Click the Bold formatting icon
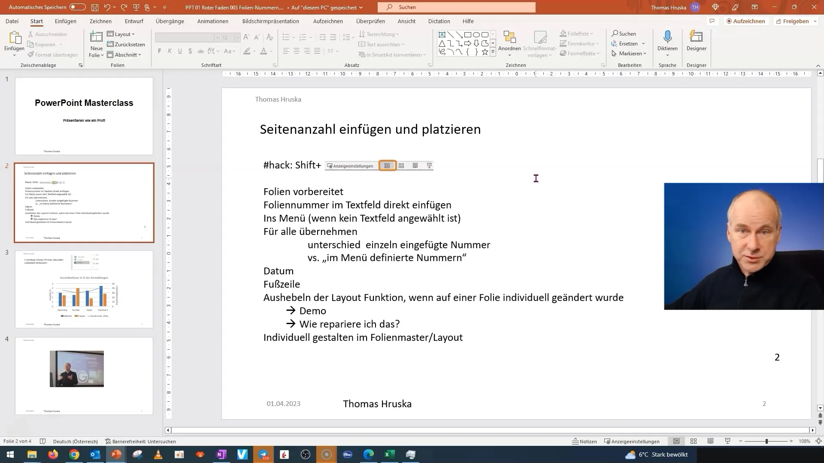The height and width of the screenshot is (463, 824). 160,51
